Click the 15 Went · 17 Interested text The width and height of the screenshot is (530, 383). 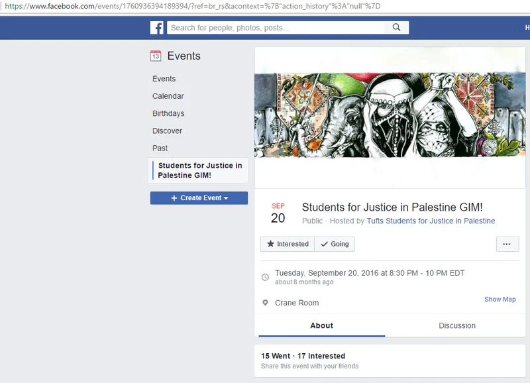tap(303, 356)
